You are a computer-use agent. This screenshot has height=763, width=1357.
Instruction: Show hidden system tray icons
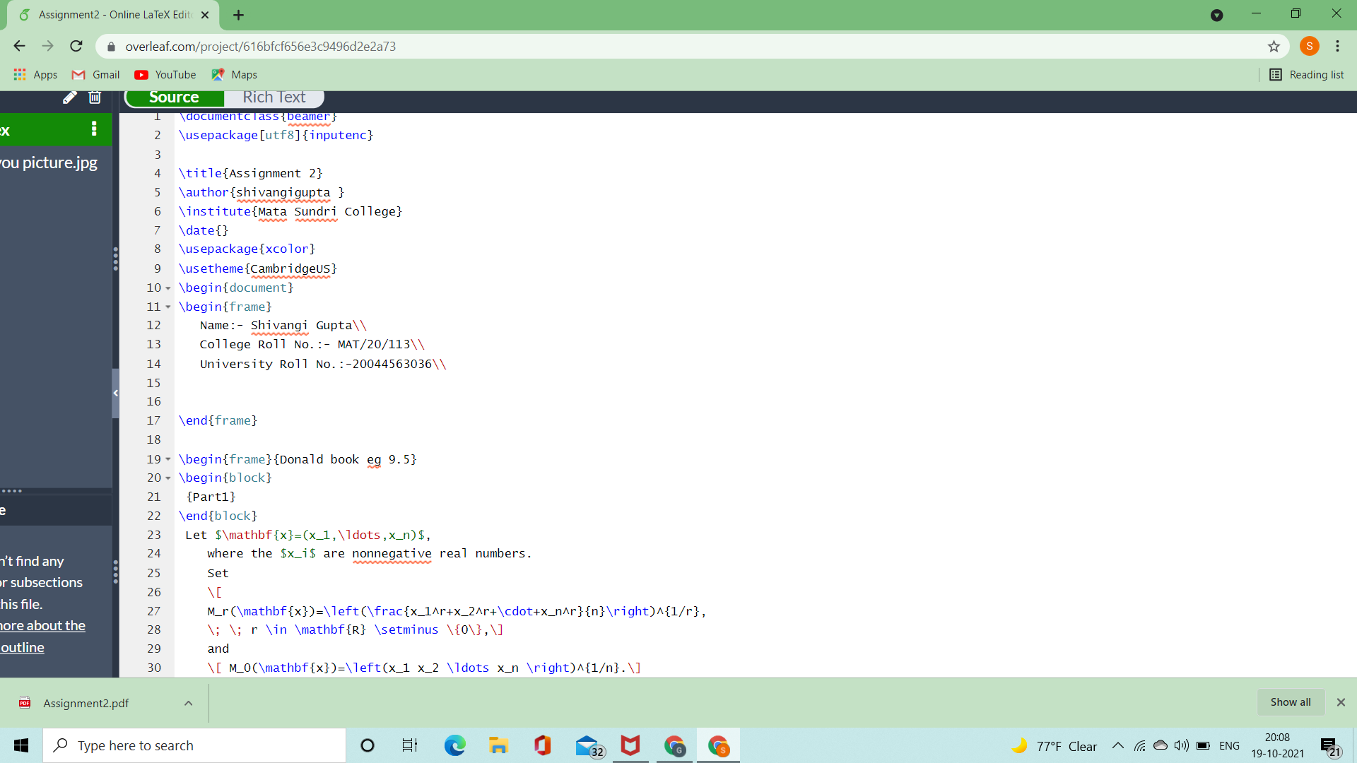click(1118, 745)
